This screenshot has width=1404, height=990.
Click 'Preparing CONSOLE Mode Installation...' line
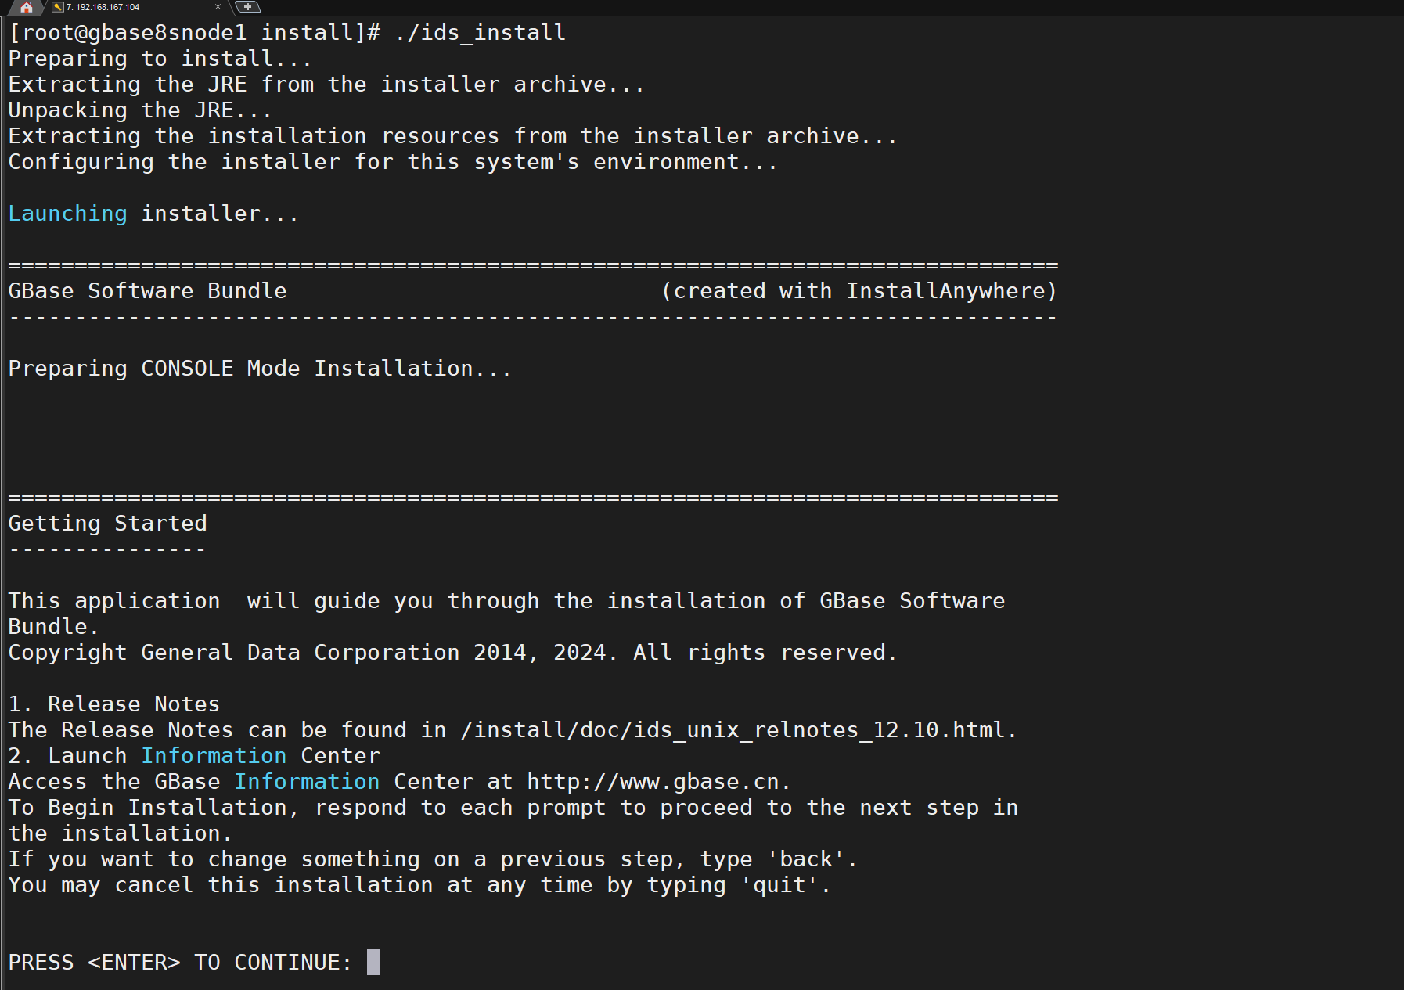pos(260,369)
